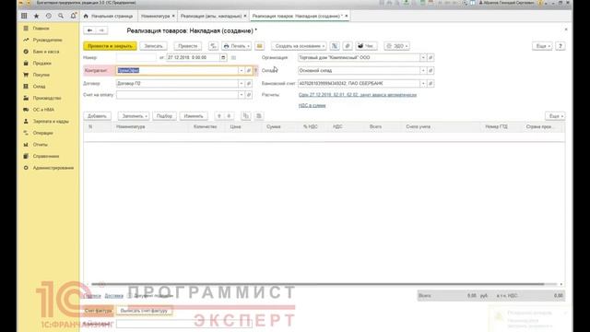Open the History clock icon
This screenshot has width=590, height=332.
(49, 16)
